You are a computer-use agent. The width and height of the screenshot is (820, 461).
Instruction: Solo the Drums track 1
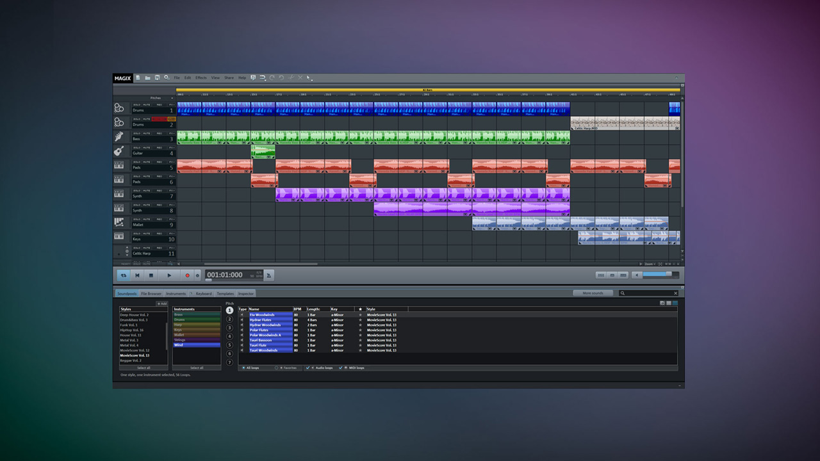pyautogui.click(x=136, y=106)
